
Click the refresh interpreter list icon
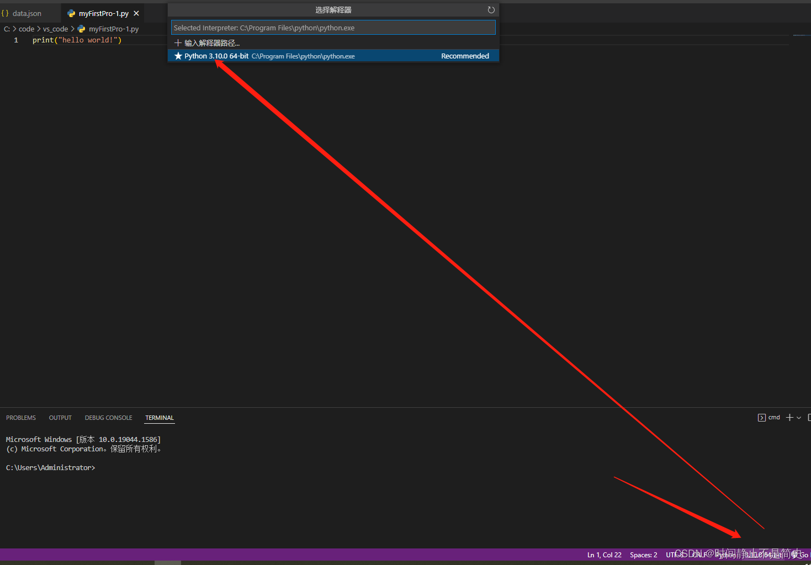coord(491,10)
